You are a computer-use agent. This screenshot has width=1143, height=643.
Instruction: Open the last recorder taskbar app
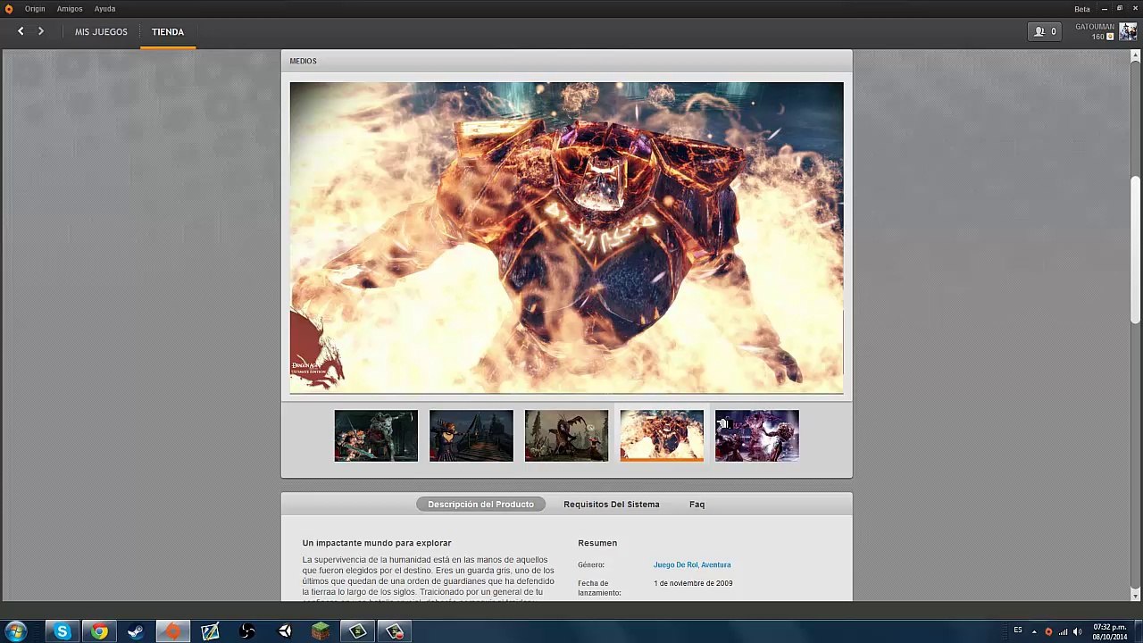395,632
